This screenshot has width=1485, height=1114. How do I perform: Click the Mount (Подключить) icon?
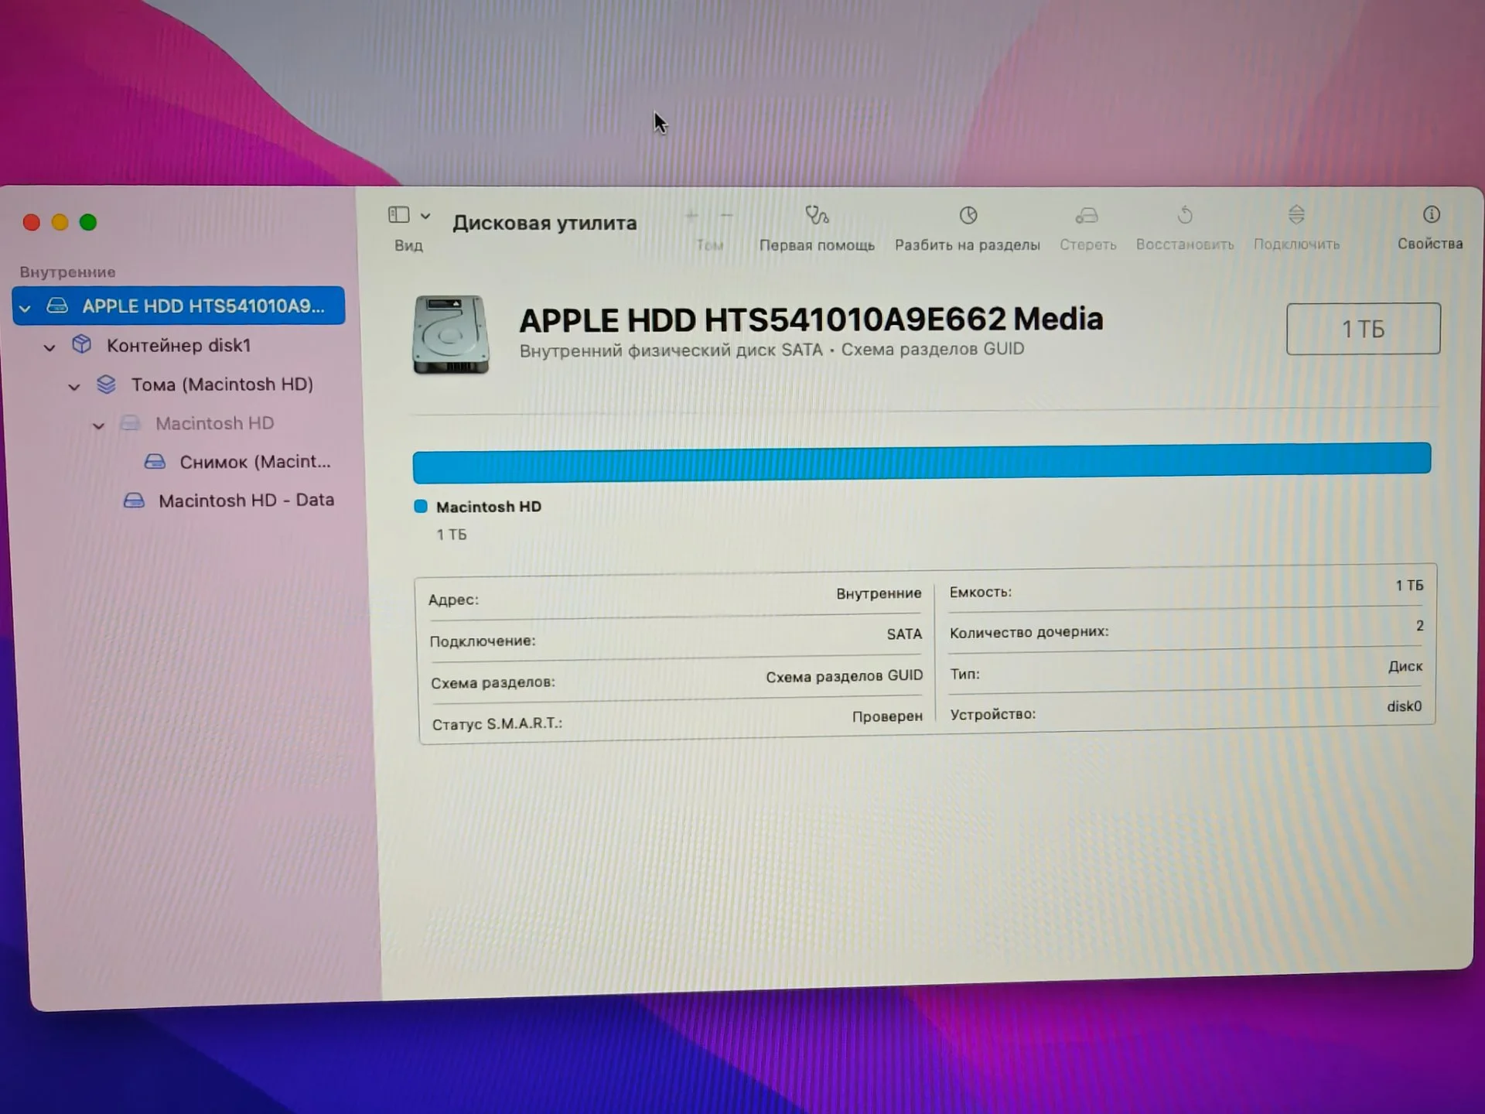click(x=1296, y=214)
